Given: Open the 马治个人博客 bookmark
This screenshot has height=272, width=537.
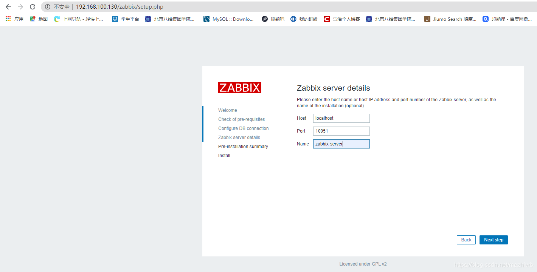Looking at the screenshot, I should [342, 19].
